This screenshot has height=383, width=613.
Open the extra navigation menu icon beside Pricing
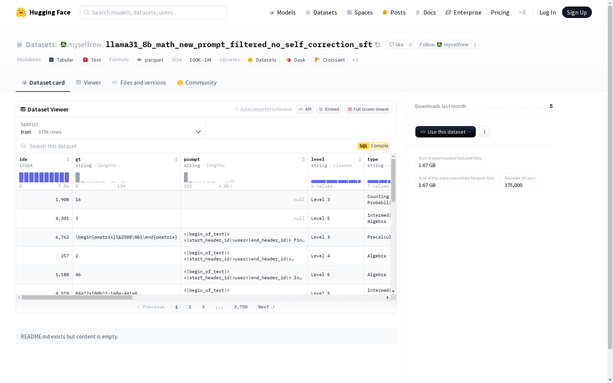[x=522, y=12]
